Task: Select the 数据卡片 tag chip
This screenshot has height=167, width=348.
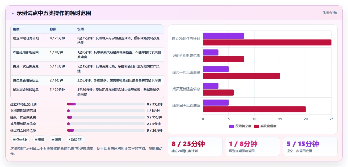Action: click(x=76, y=139)
